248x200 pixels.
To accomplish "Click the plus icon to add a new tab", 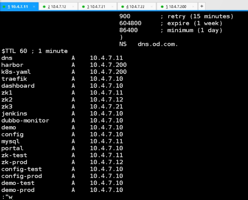I will tap(201, 6).
